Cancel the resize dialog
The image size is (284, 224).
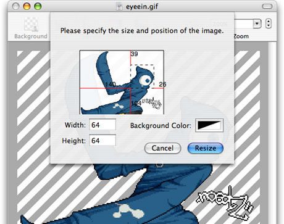tap(162, 148)
